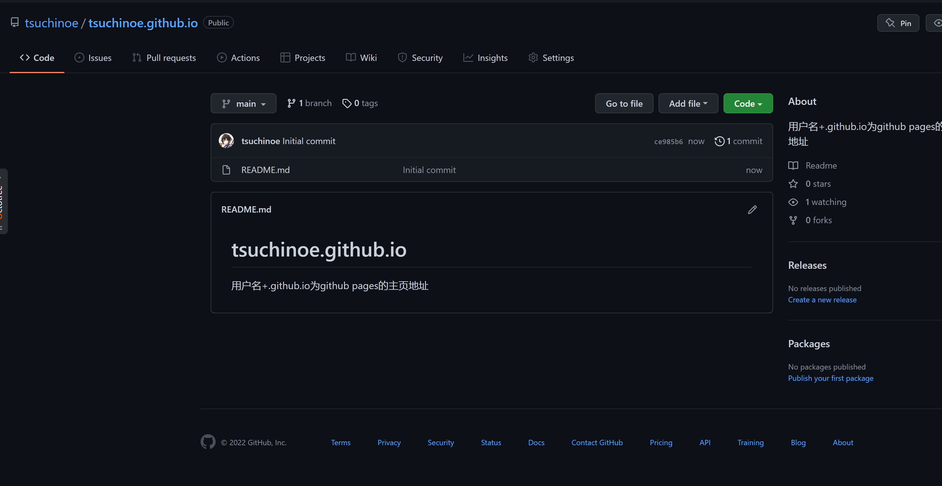This screenshot has height=486, width=942.
Task: Open Docs footer link
Action: [536, 443]
